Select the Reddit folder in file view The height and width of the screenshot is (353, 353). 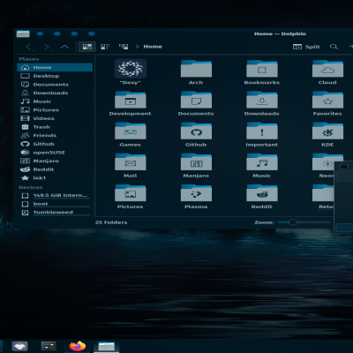click(x=262, y=193)
